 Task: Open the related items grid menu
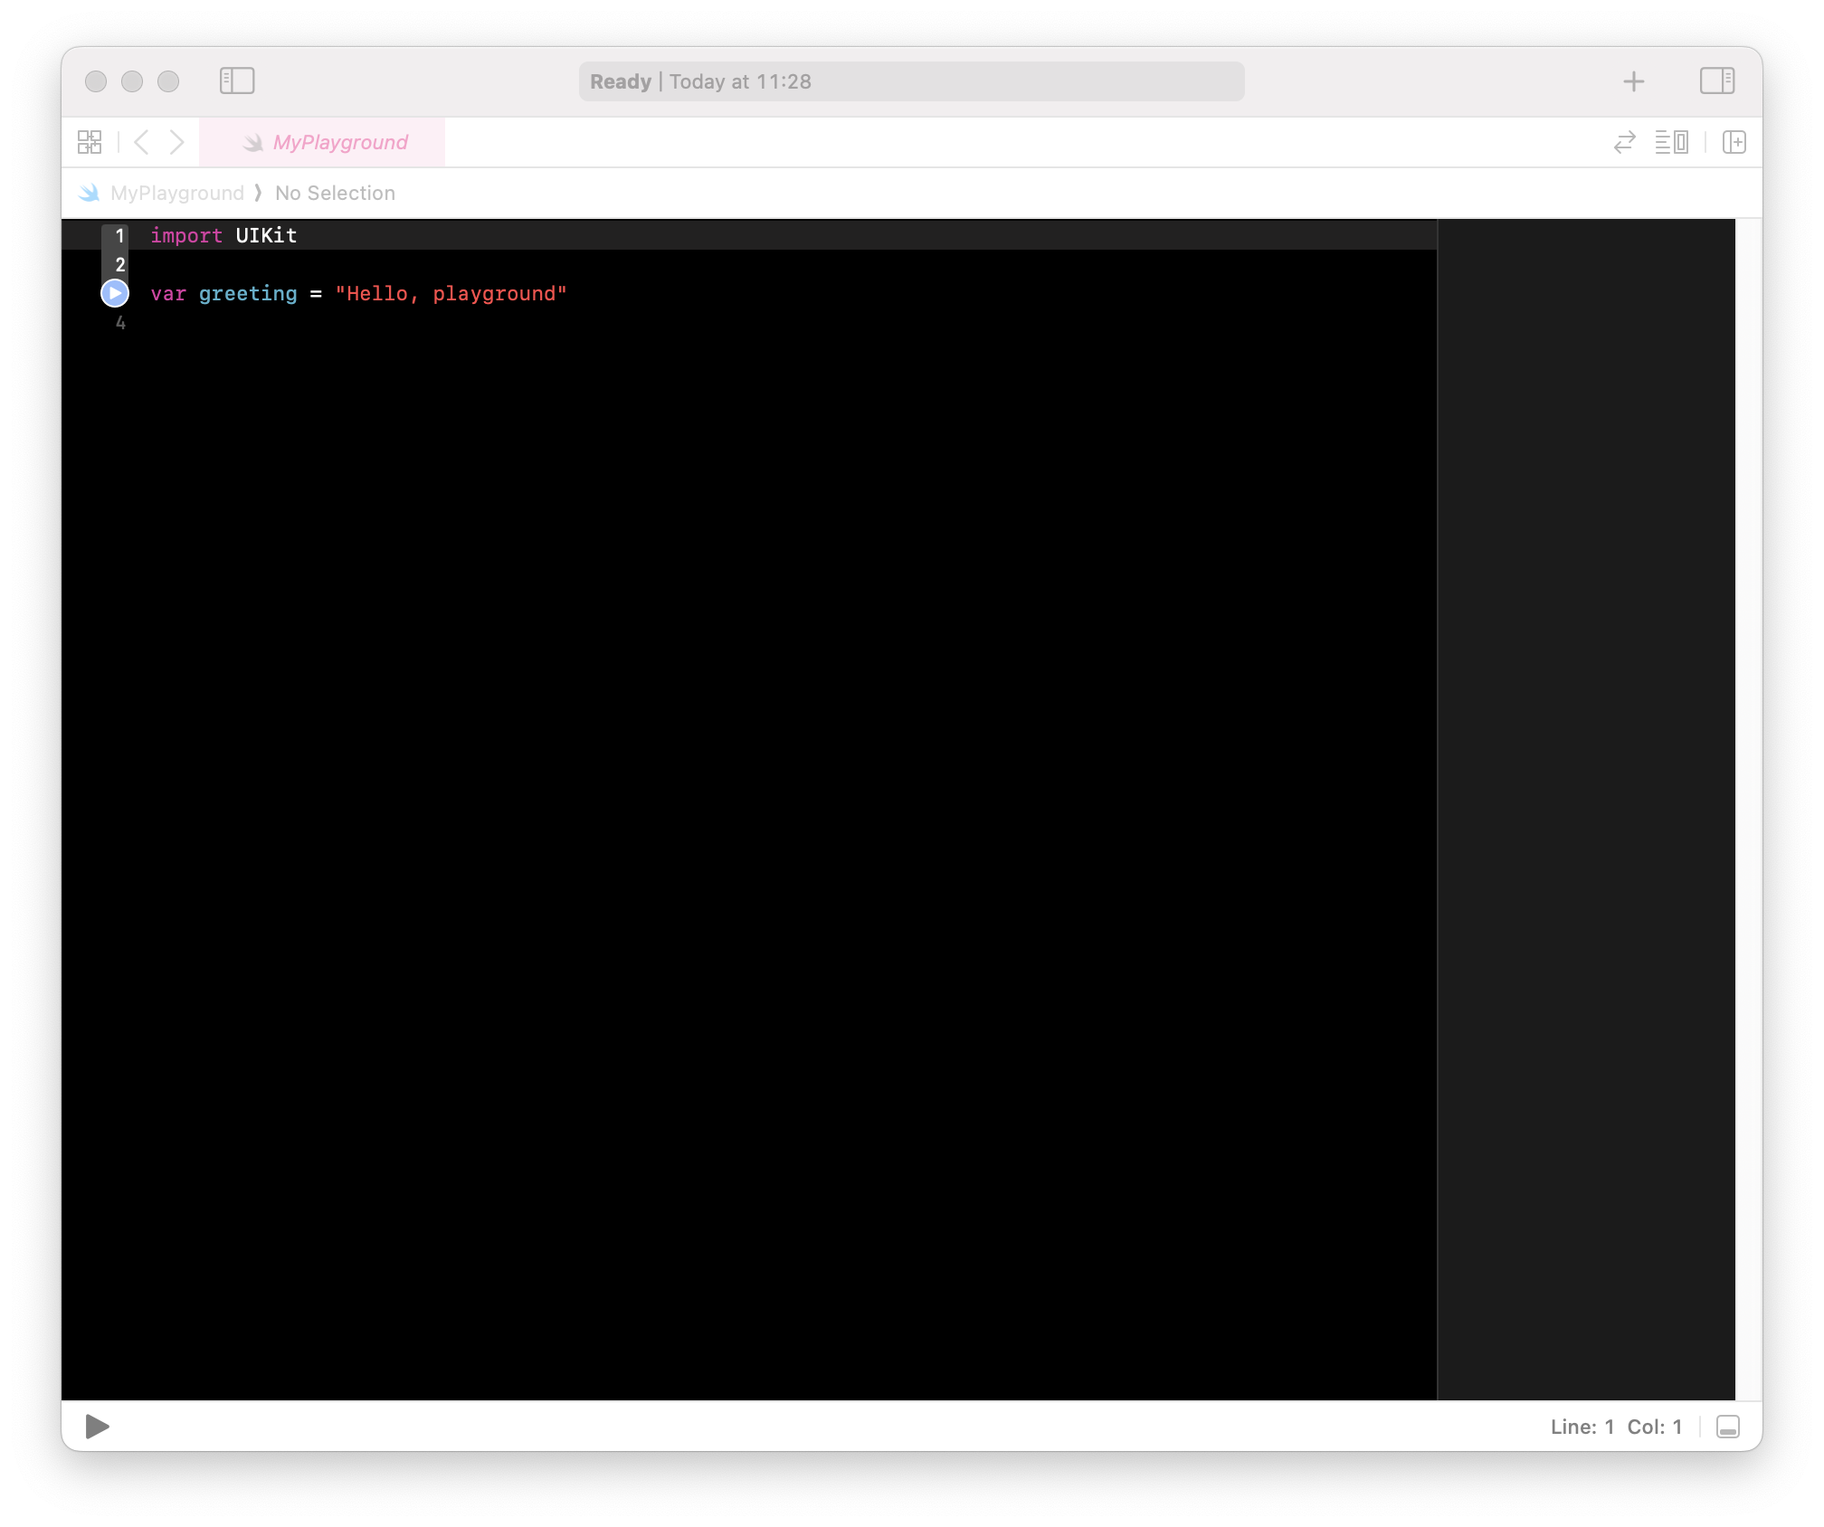point(90,142)
